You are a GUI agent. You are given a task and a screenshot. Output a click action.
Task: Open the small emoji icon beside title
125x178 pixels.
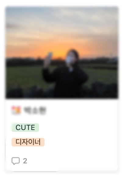(16, 110)
